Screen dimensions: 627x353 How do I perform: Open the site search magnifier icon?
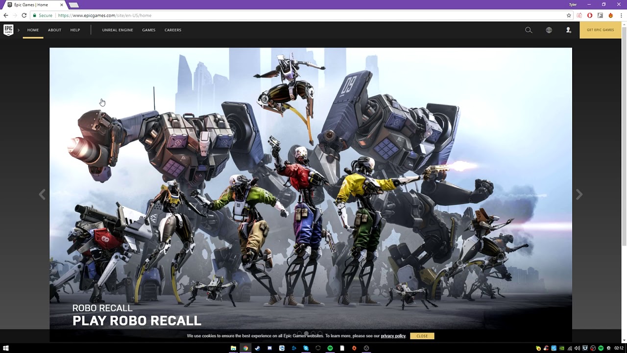(x=529, y=30)
